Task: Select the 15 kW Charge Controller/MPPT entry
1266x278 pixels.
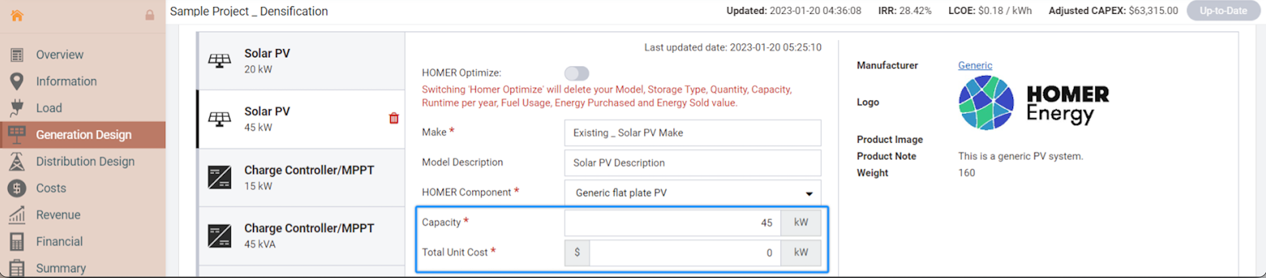Action: pyautogui.click(x=301, y=177)
